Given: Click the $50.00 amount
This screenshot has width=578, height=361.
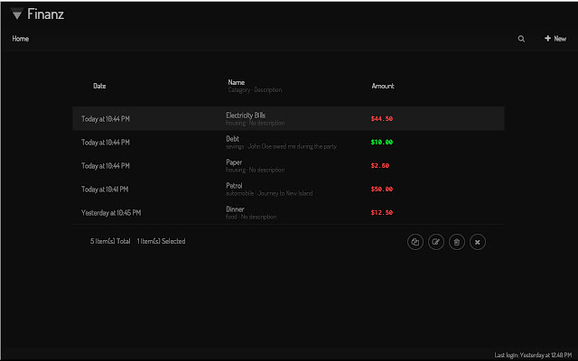Looking at the screenshot, I should click(x=382, y=189).
